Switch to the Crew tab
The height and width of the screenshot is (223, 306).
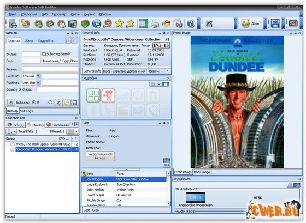[x=96, y=210]
